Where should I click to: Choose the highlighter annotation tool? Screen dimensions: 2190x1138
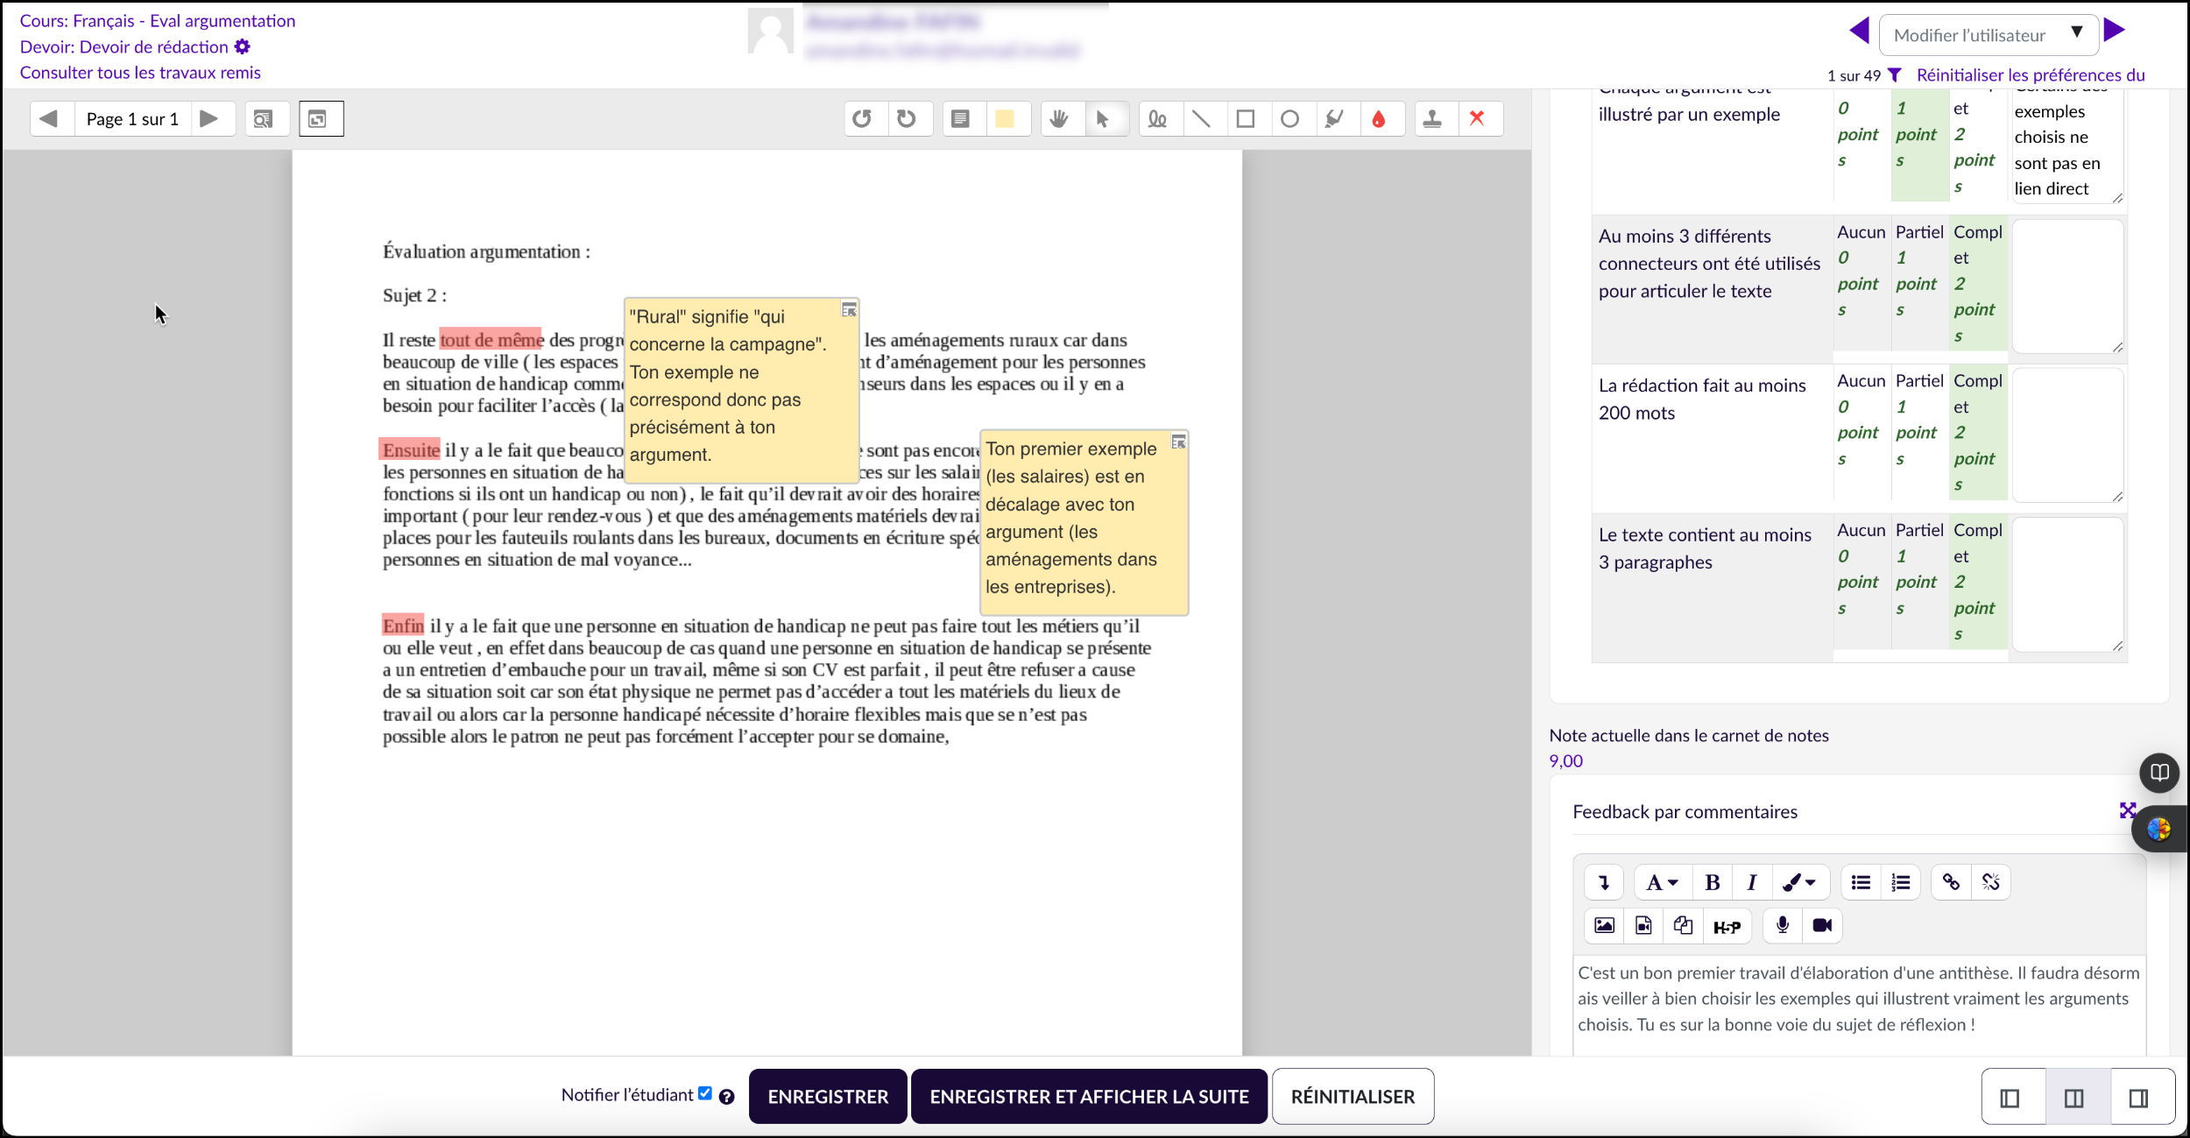coord(1334,119)
